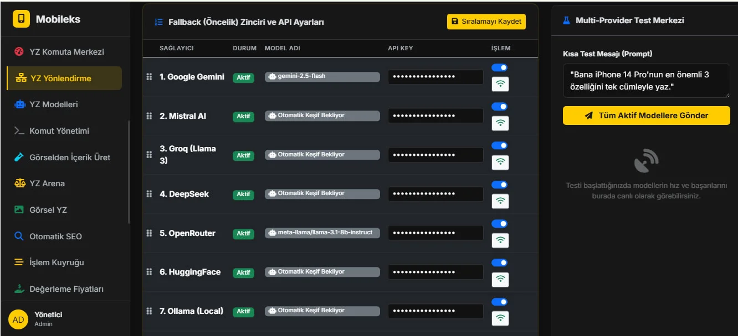This screenshot has width=738, height=336.
Task: Turn off the HuggingFace switch
Action: 499,262
